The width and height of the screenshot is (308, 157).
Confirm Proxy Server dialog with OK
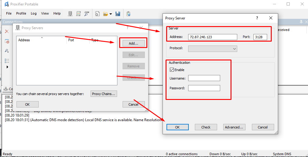pyautogui.click(x=177, y=127)
